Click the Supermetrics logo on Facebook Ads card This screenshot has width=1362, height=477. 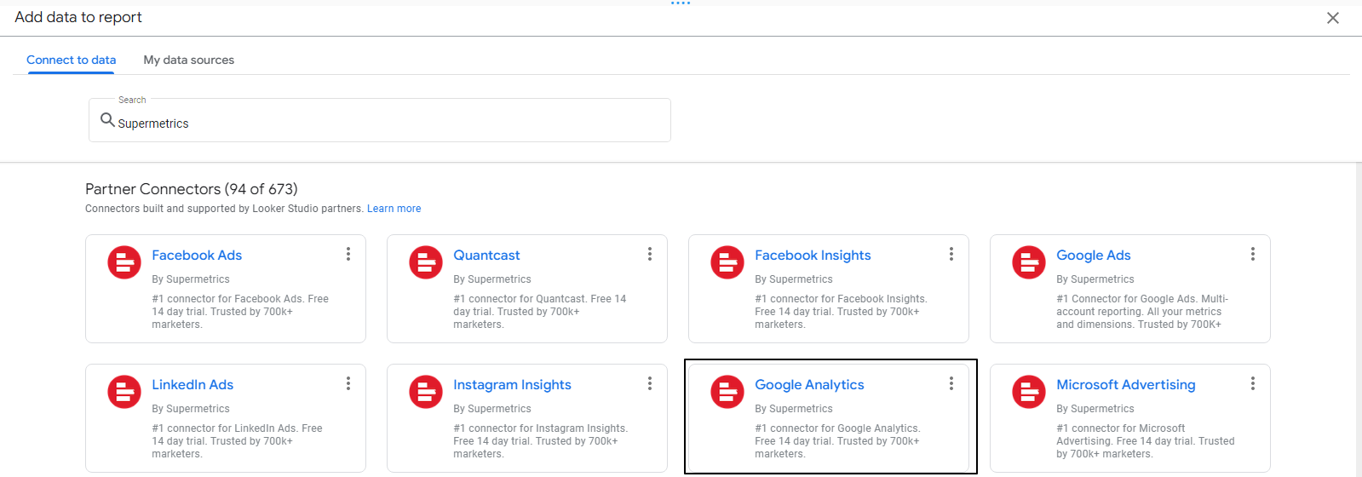124,262
